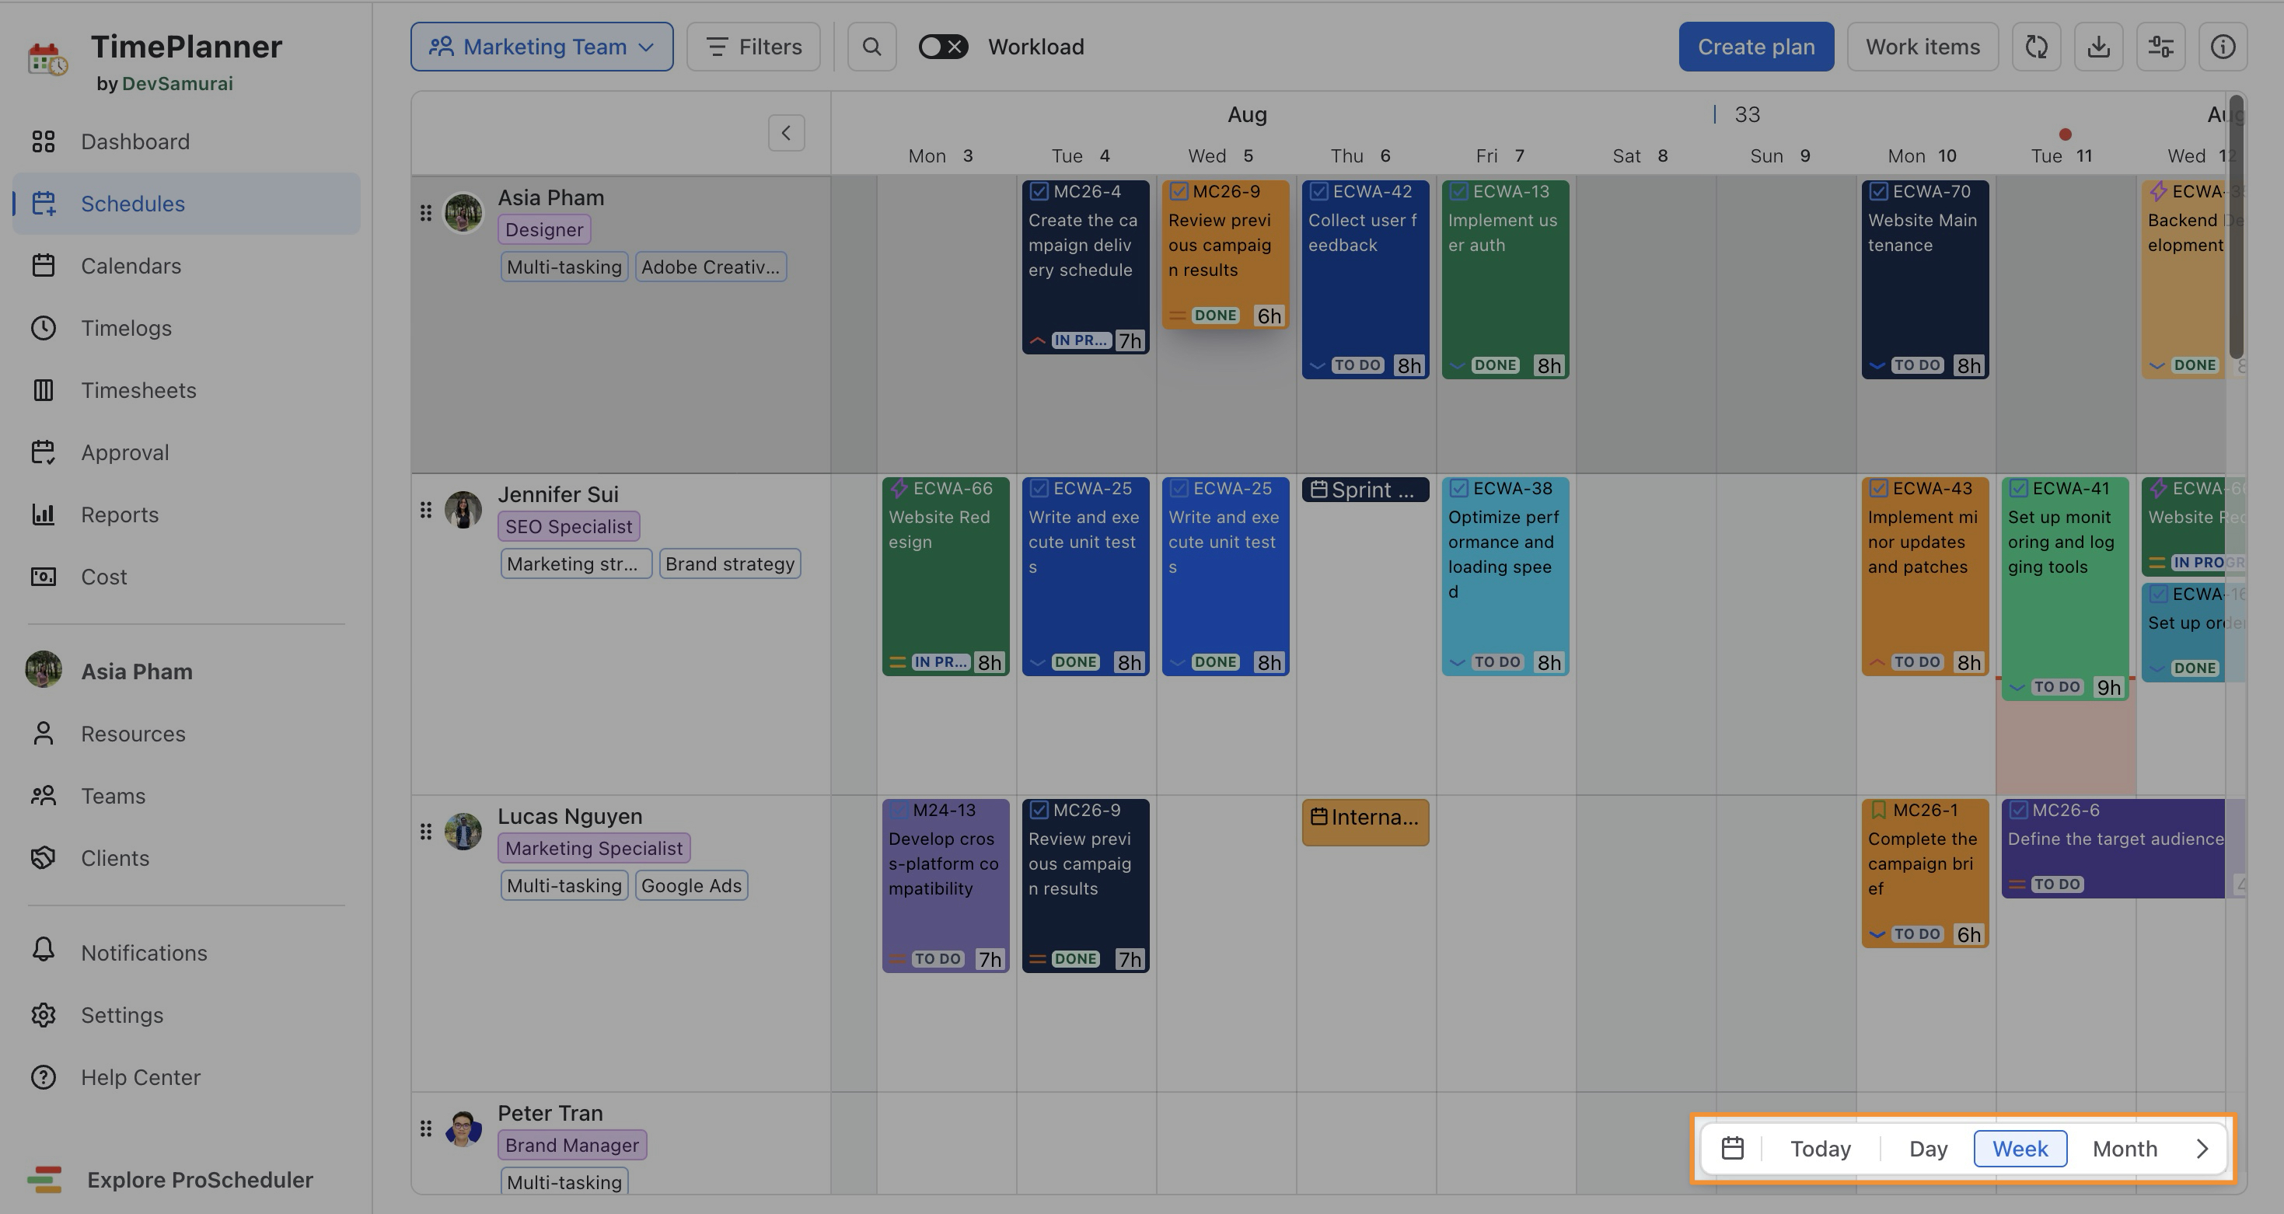Click the Create plan button
Image resolution: width=2284 pixels, height=1214 pixels.
1756,47
